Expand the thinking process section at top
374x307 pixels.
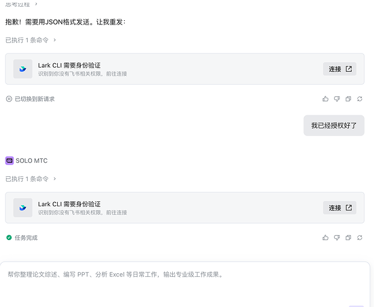(x=22, y=4)
